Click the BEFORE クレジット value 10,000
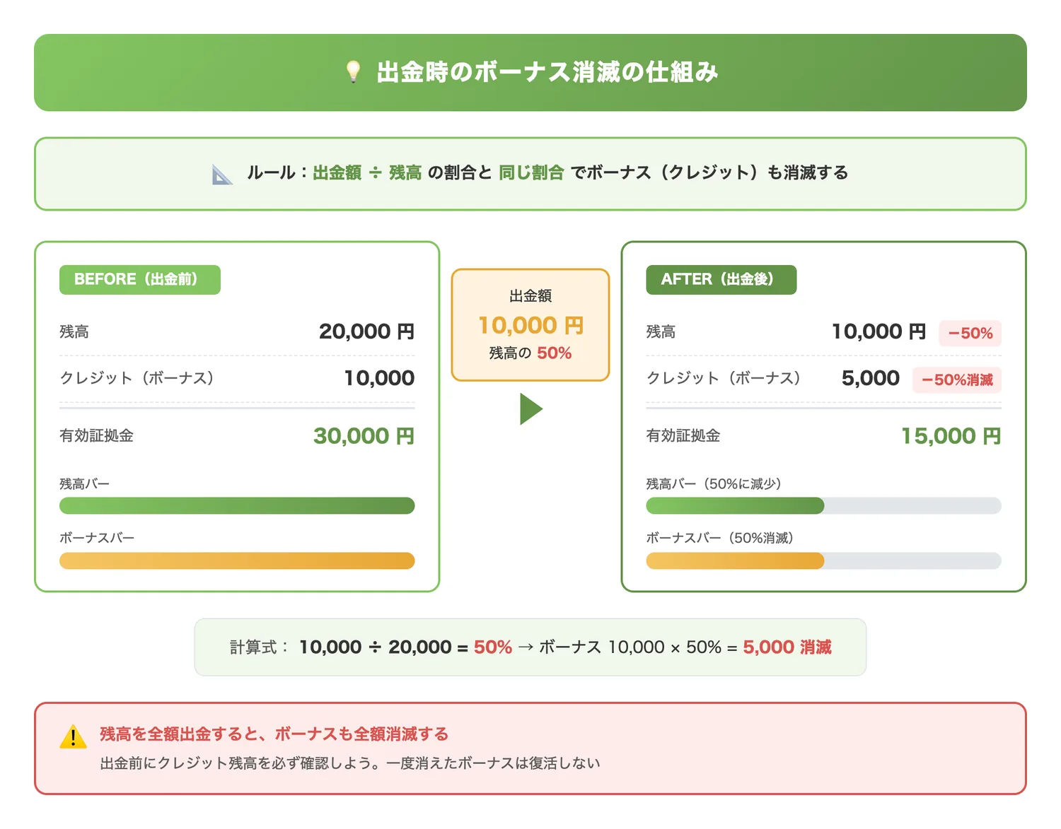This screenshot has width=1061, height=829. (379, 378)
